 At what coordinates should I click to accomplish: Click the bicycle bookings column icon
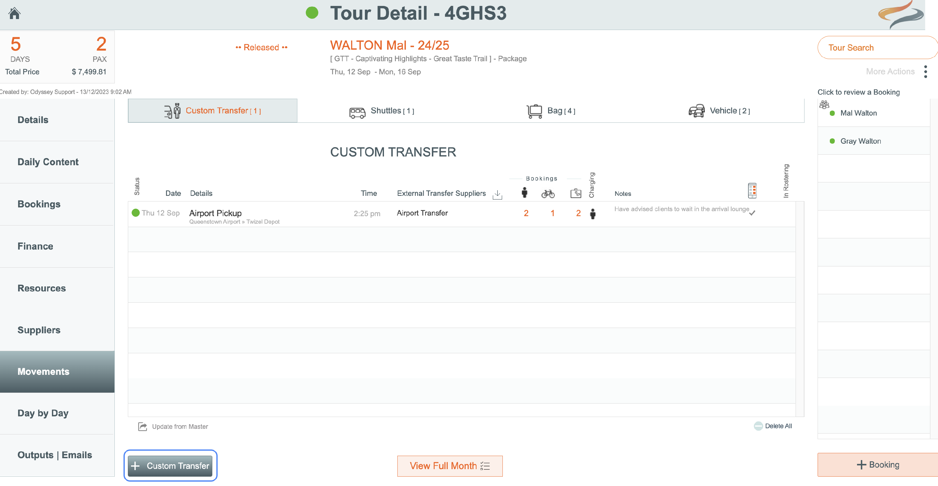click(x=548, y=194)
